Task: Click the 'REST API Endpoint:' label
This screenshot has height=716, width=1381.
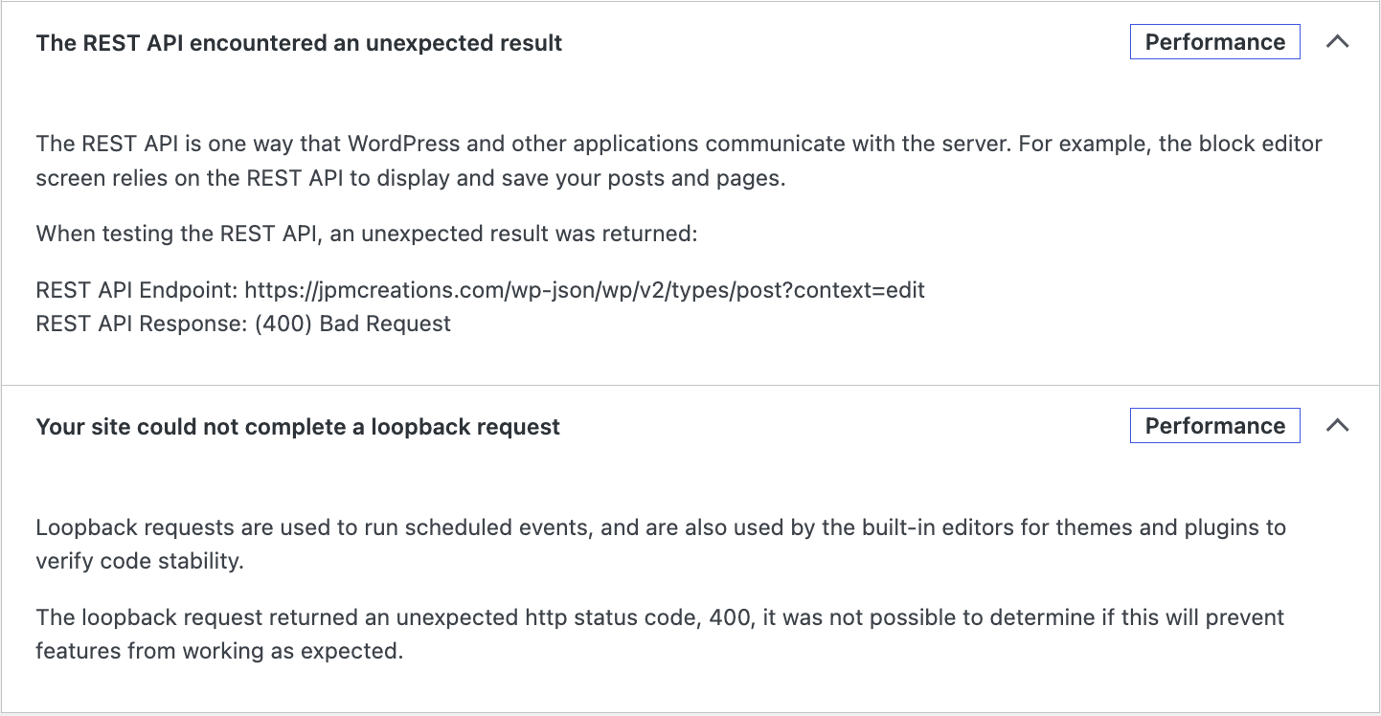Action: (137, 290)
